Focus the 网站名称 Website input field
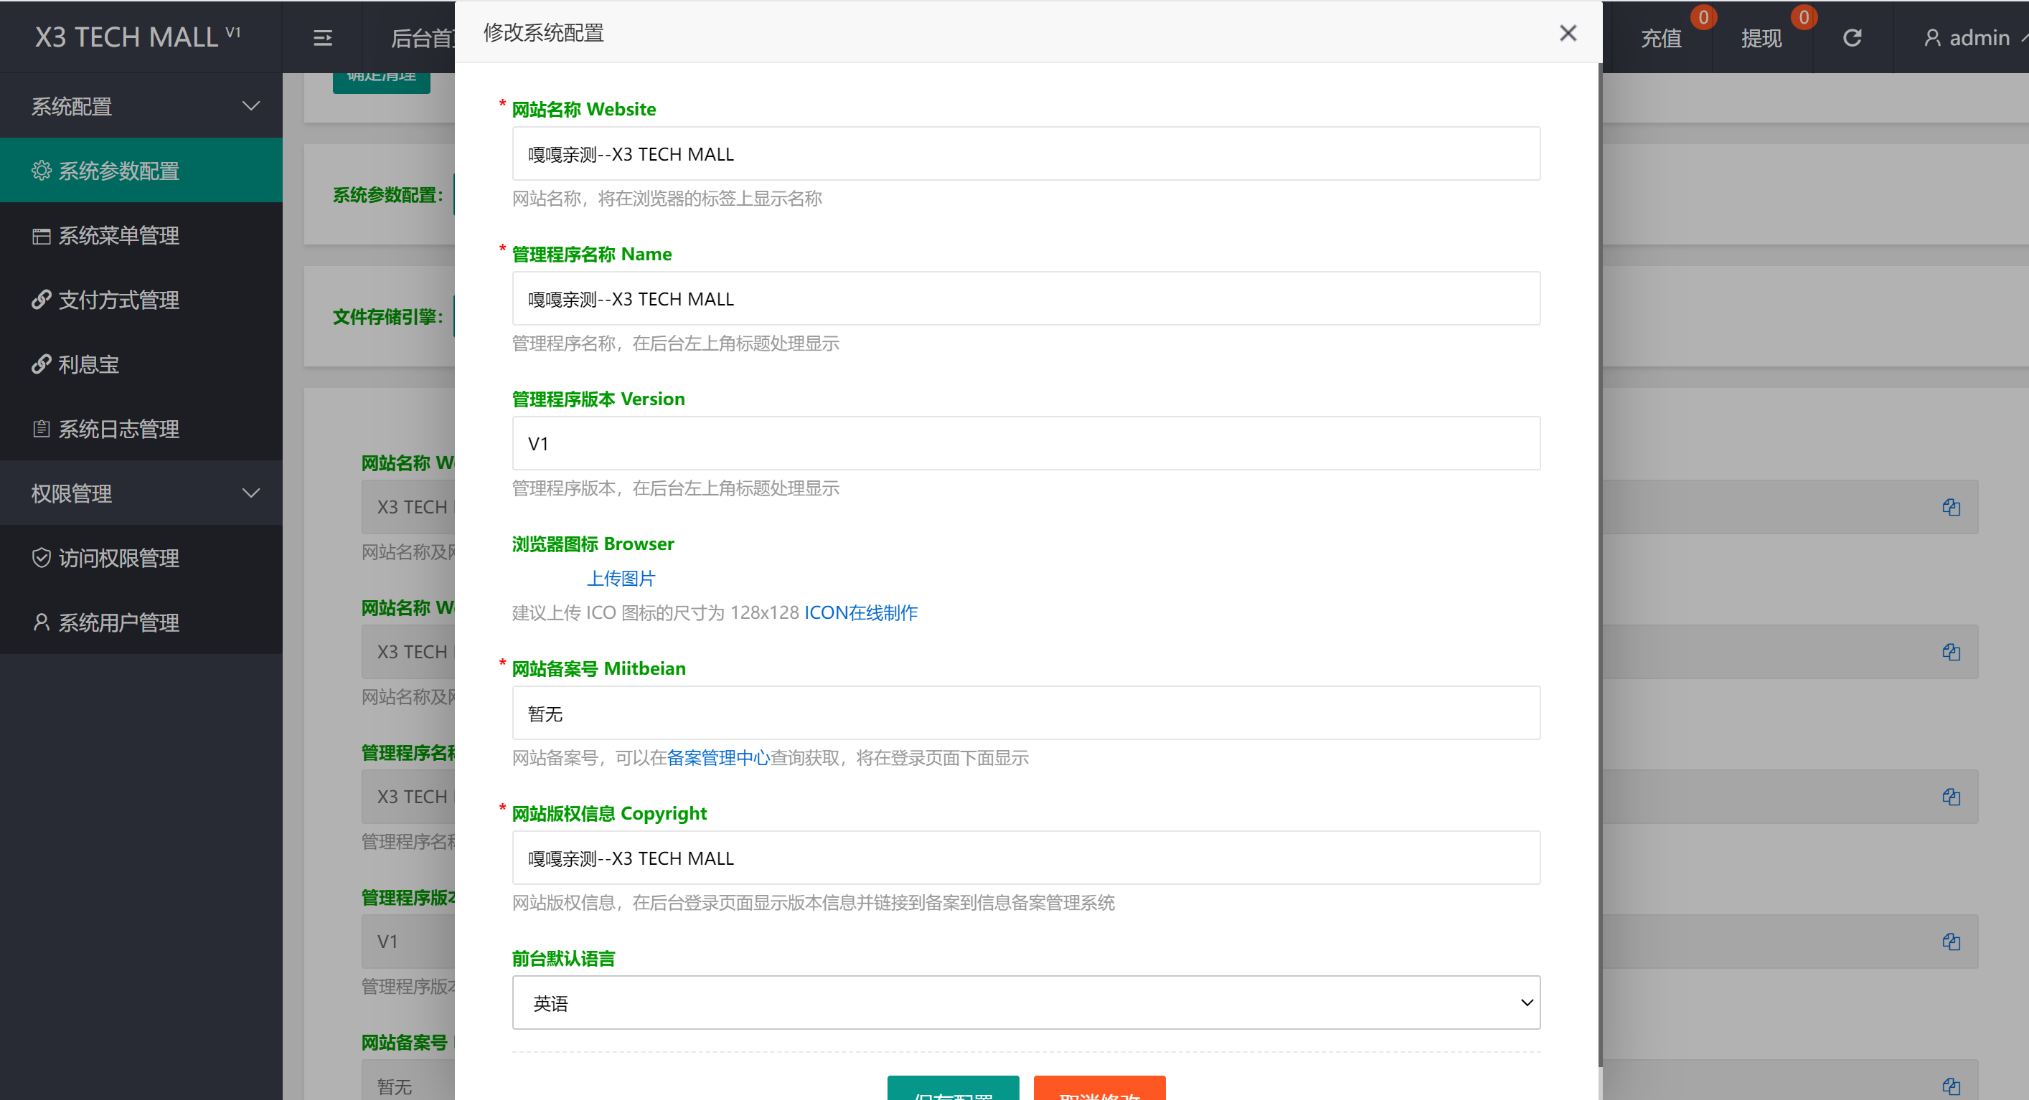 [1026, 153]
